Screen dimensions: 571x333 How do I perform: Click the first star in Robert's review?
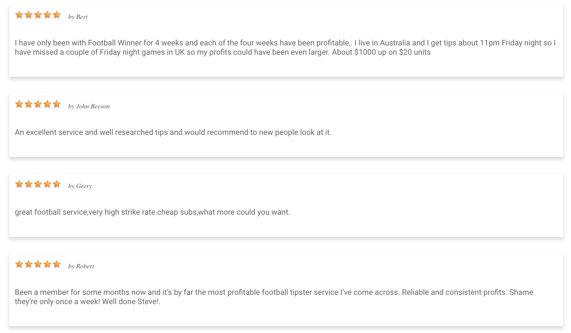point(19,264)
